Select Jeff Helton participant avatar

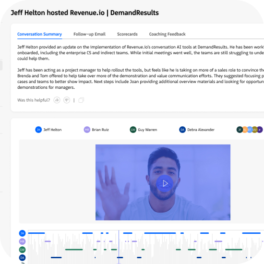point(38,130)
